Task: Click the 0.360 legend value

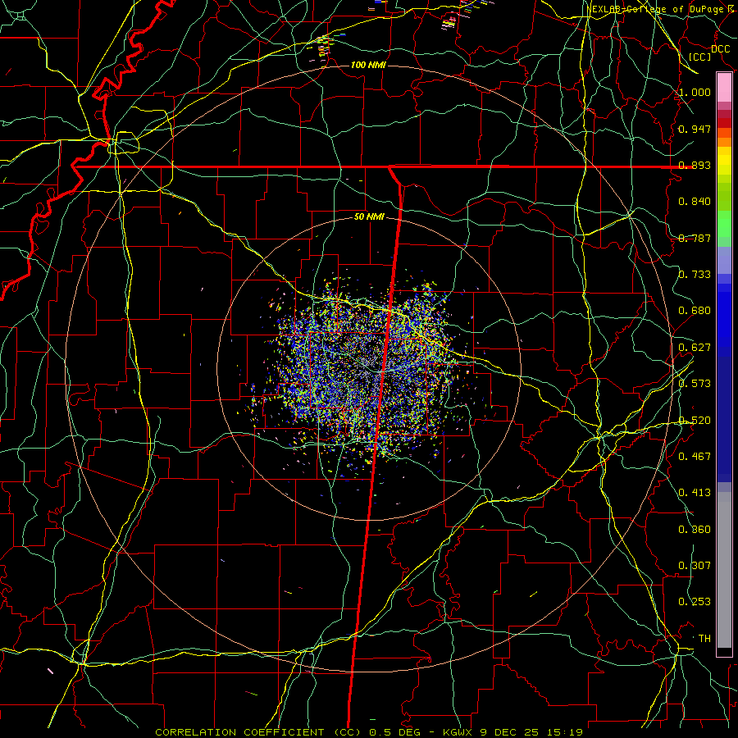Action: [x=695, y=530]
